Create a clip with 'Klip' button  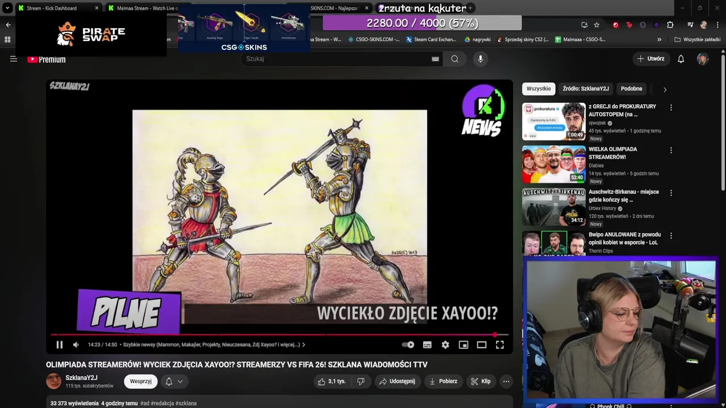(x=480, y=381)
